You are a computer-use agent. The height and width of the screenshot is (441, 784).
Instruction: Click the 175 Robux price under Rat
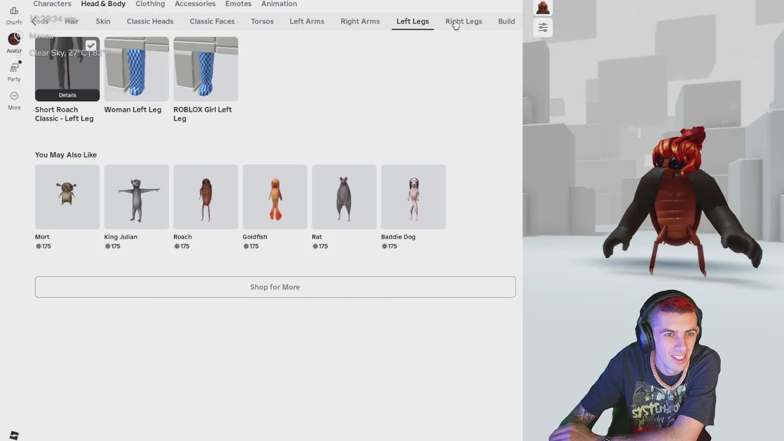pos(320,246)
